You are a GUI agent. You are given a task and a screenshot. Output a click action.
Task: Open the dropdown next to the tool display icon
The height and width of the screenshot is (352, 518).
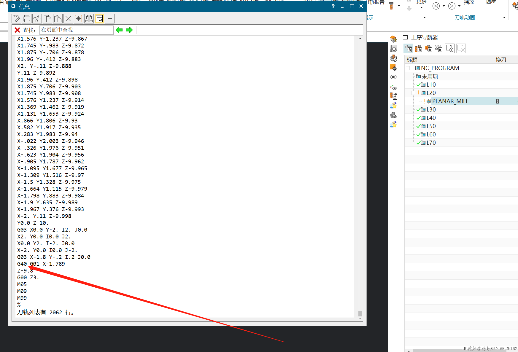(399, 6)
